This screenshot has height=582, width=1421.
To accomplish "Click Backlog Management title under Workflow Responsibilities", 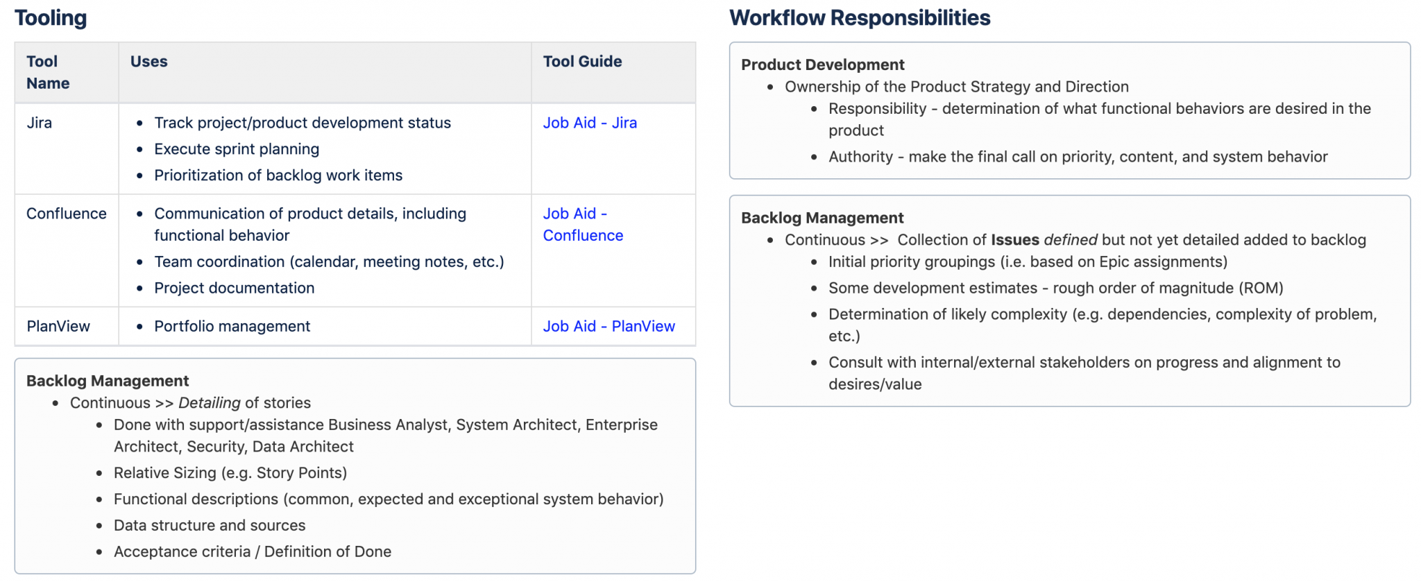I will (822, 218).
